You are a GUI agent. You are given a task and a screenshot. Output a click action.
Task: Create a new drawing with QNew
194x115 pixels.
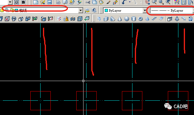[36, 2]
